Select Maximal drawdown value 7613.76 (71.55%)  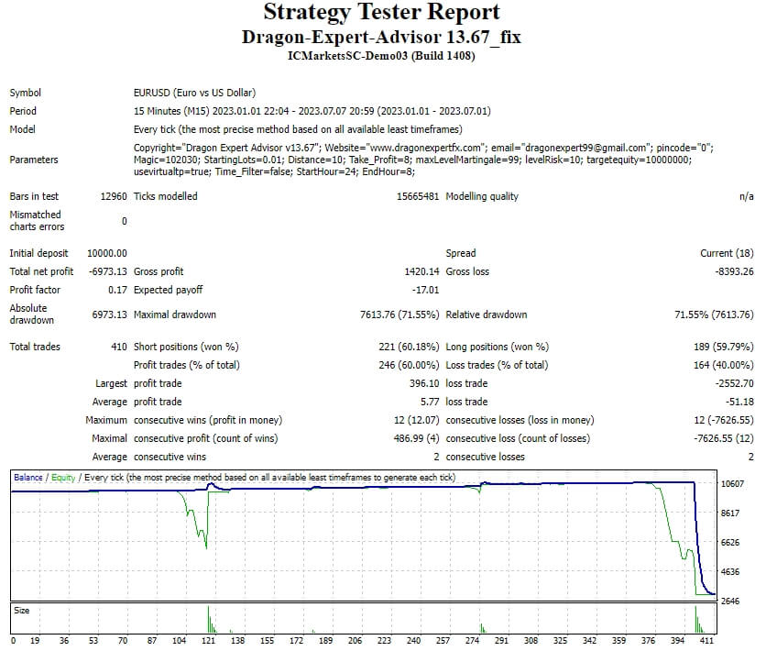(399, 314)
